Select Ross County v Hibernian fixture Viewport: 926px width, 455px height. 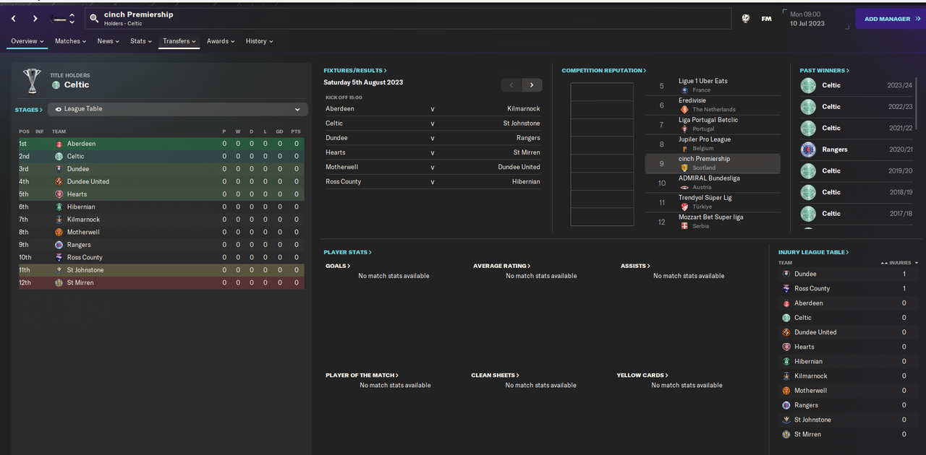(433, 182)
